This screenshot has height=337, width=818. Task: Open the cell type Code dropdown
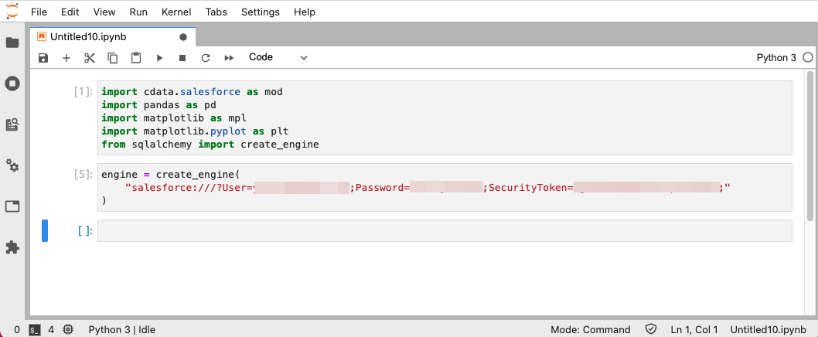click(278, 57)
